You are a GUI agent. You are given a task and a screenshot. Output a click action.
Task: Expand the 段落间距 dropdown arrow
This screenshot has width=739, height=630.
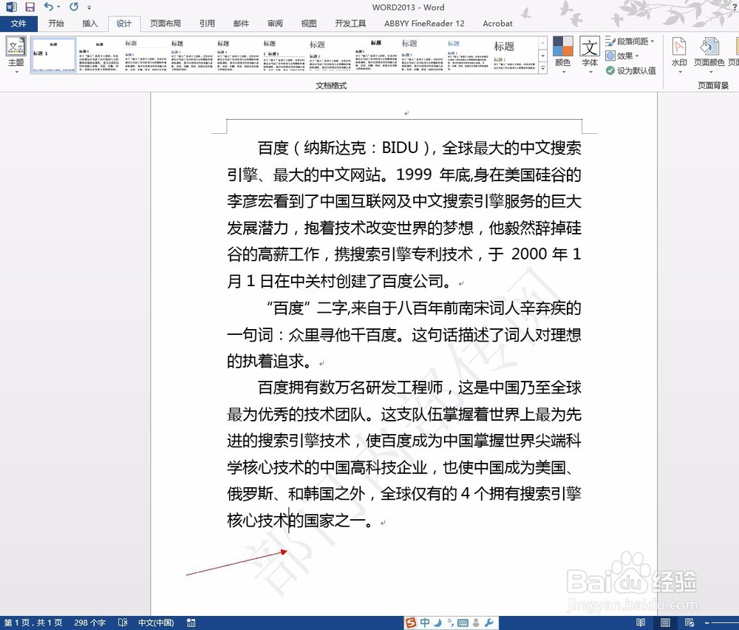point(653,41)
